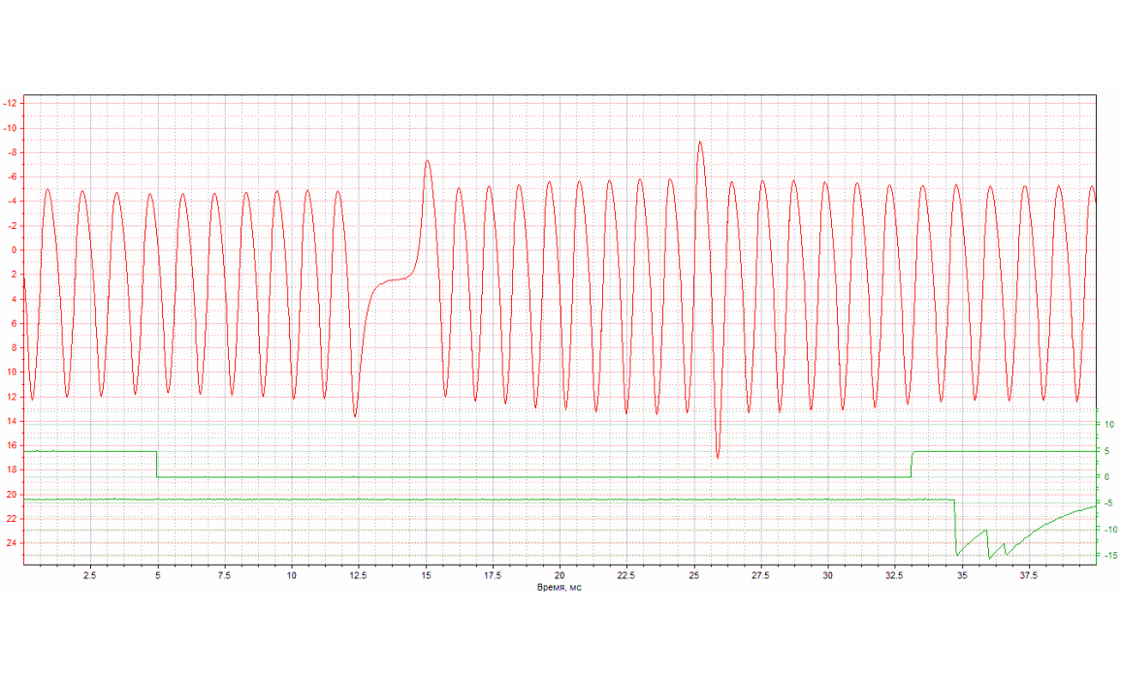Click the red trough just after 12.5 ms
Image resolution: width=1121 pixels, height=679 pixels.
pos(355,415)
